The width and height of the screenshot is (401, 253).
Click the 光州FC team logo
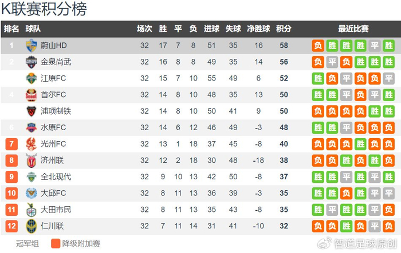[31, 144]
